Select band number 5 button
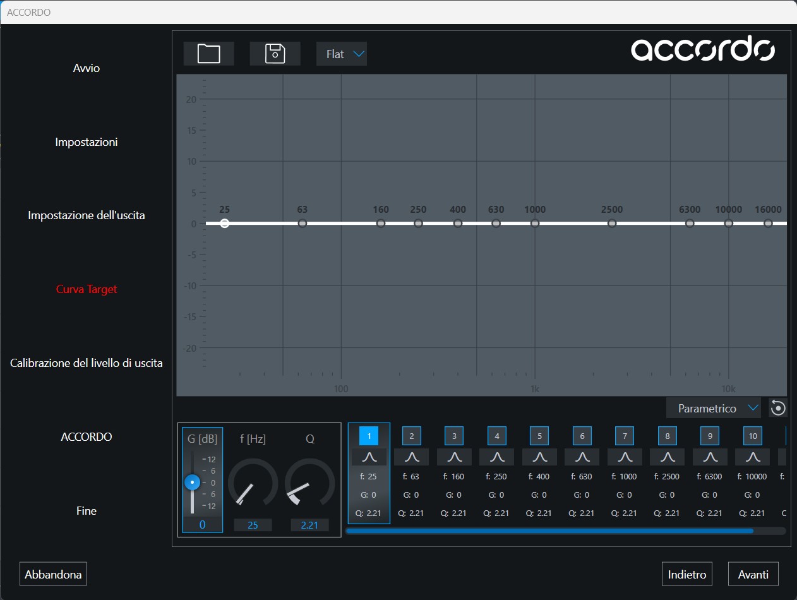Image resolution: width=797 pixels, height=600 pixels. tap(539, 436)
